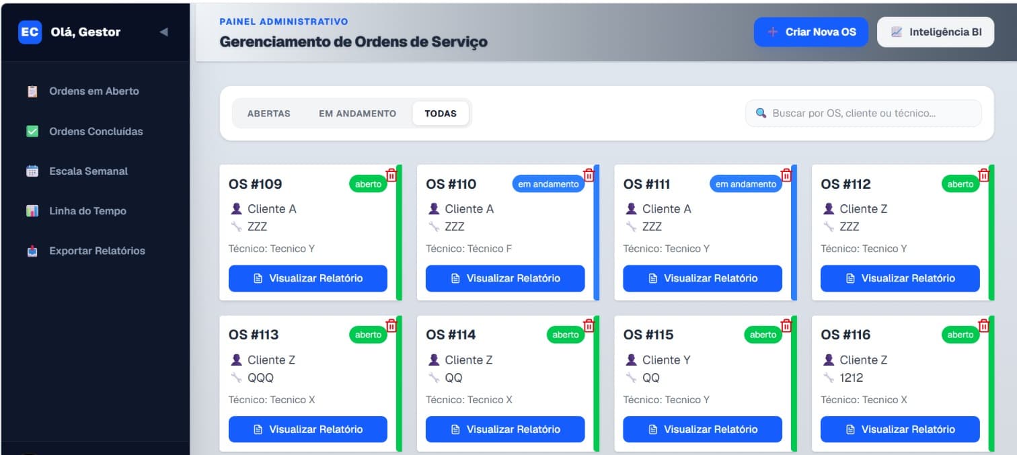The width and height of the screenshot is (1017, 455).
Task: Delete OS #110 with its trash icon
Action: tap(589, 175)
